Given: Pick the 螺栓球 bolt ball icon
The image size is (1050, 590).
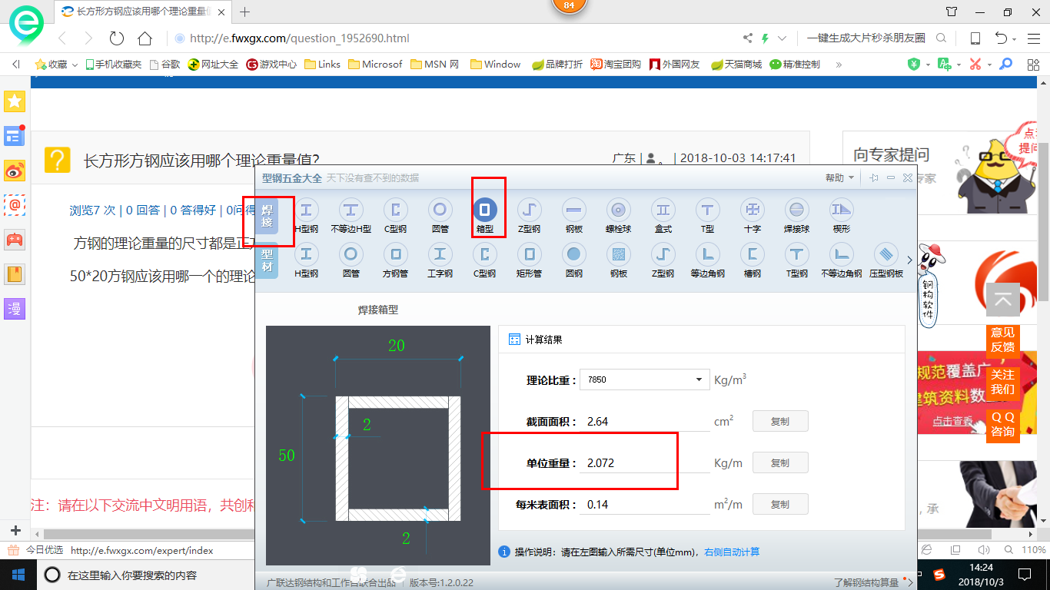Looking at the screenshot, I should tap(618, 209).
